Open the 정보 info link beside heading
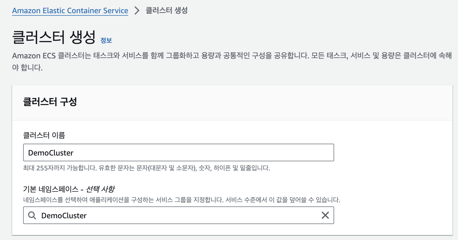 coord(106,40)
